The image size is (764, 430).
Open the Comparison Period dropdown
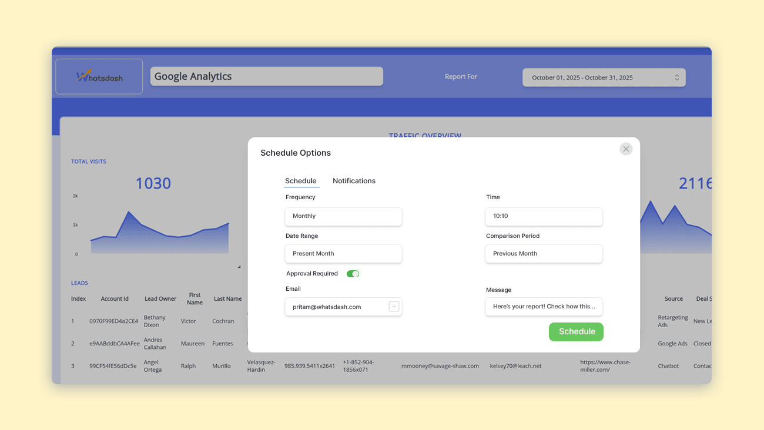(544, 253)
